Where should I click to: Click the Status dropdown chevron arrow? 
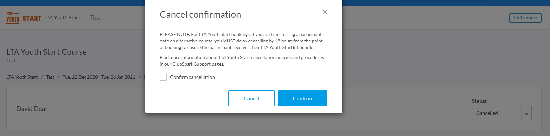526,113
